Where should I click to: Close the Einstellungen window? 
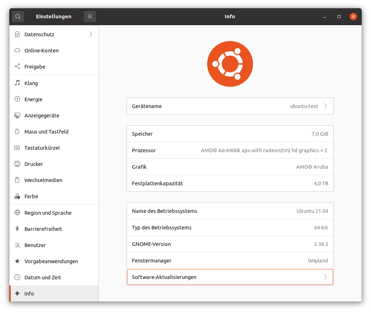(353, 17)
